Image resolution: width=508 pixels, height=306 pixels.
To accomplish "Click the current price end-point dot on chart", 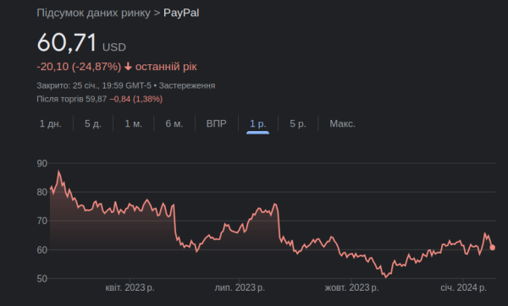I will (x=493, y=248).
